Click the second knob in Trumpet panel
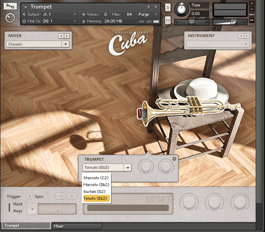This screenshot has width=265, height=232. coord(166,166)
